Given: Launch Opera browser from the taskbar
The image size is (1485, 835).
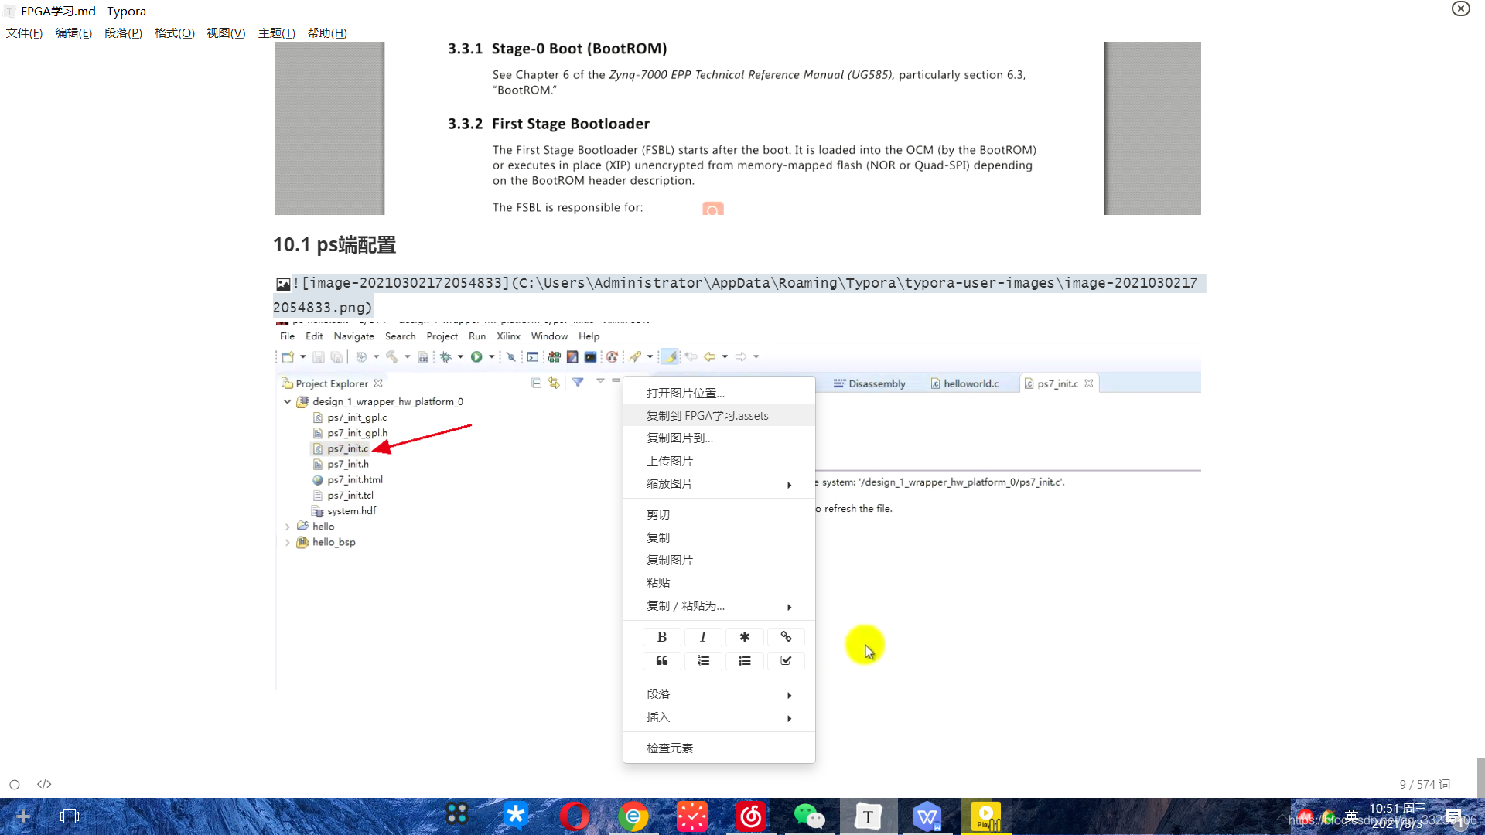Looking at the screenshot, I should [x=575, y=816].
